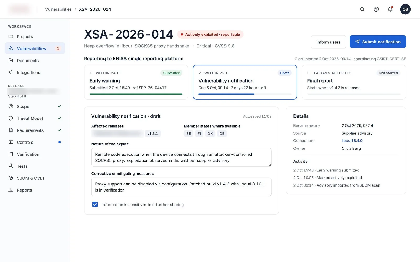Submit the notification

click(378, 42)
